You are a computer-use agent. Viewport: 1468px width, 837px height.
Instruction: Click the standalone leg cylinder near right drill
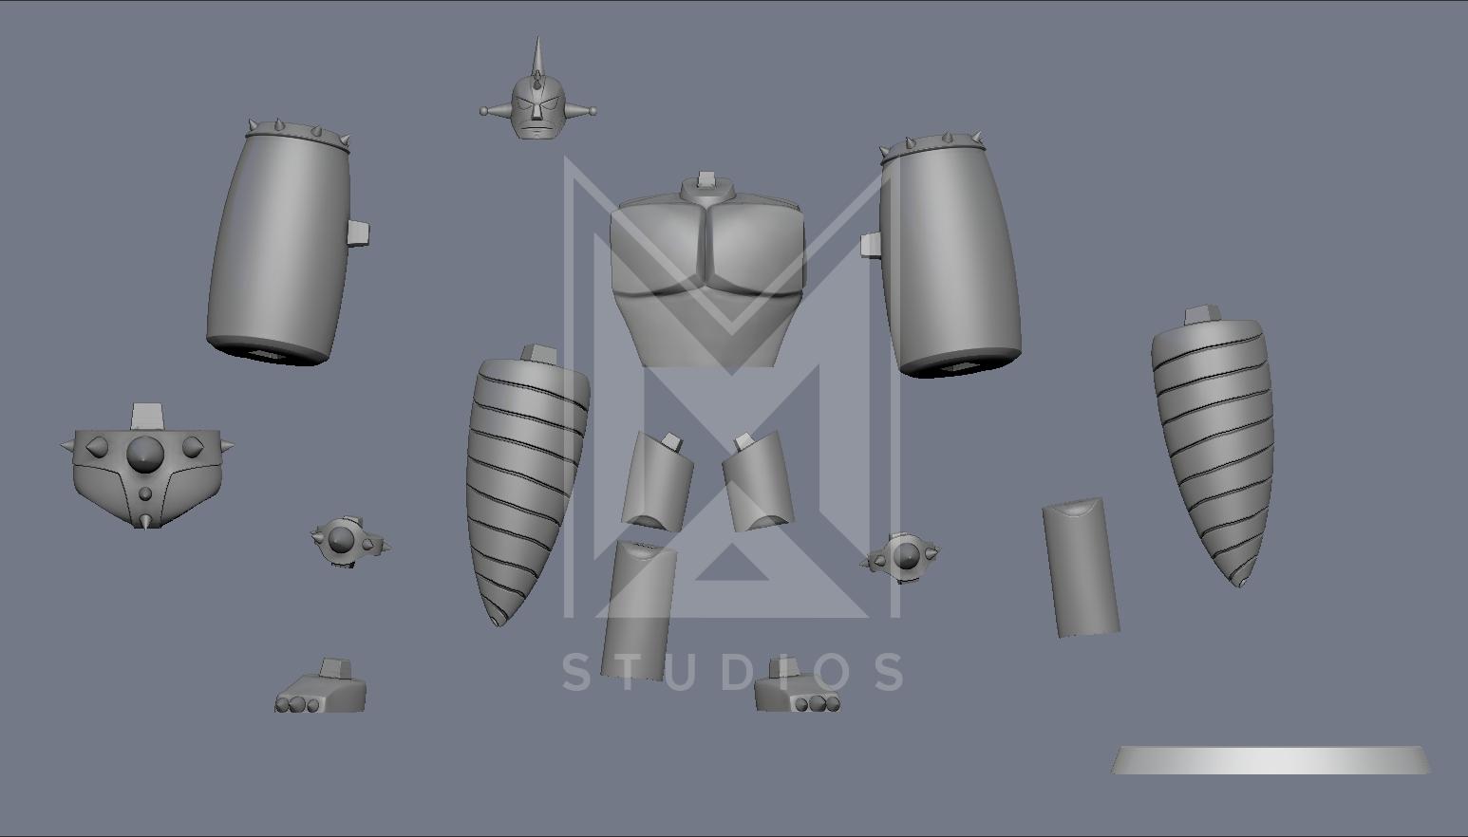tap(1081, 567)
